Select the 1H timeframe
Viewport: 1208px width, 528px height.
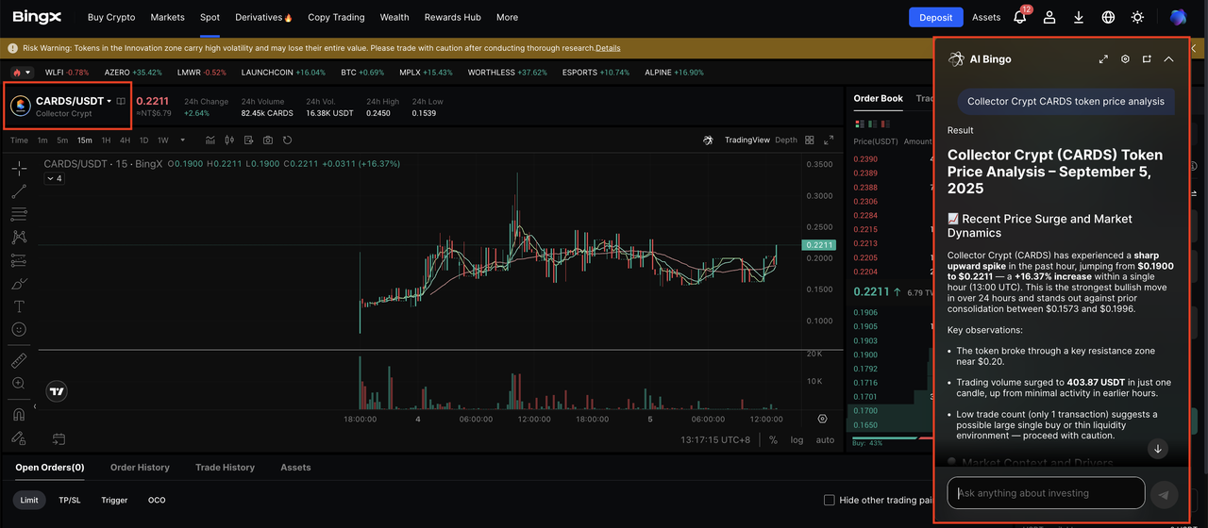[106, 140]
